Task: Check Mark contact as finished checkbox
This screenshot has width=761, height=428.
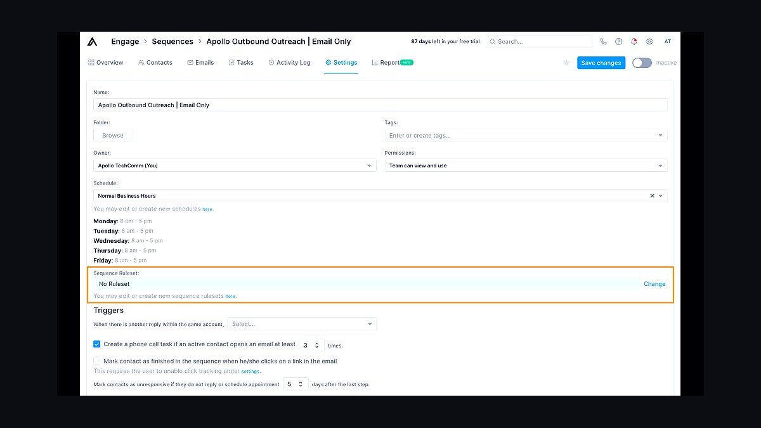Action: pos(97,361)
